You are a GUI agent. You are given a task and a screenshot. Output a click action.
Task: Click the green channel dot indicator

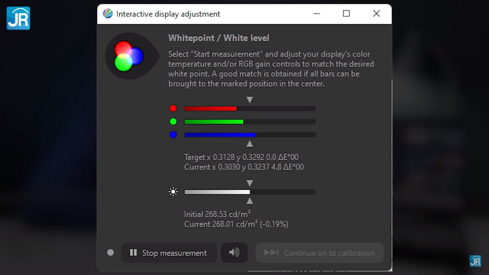[173, 122]
